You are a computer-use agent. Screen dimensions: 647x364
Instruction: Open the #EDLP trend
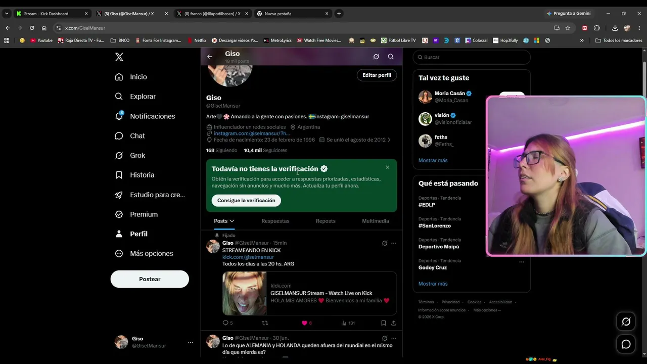pyautogui.click(x=427, y=205)
